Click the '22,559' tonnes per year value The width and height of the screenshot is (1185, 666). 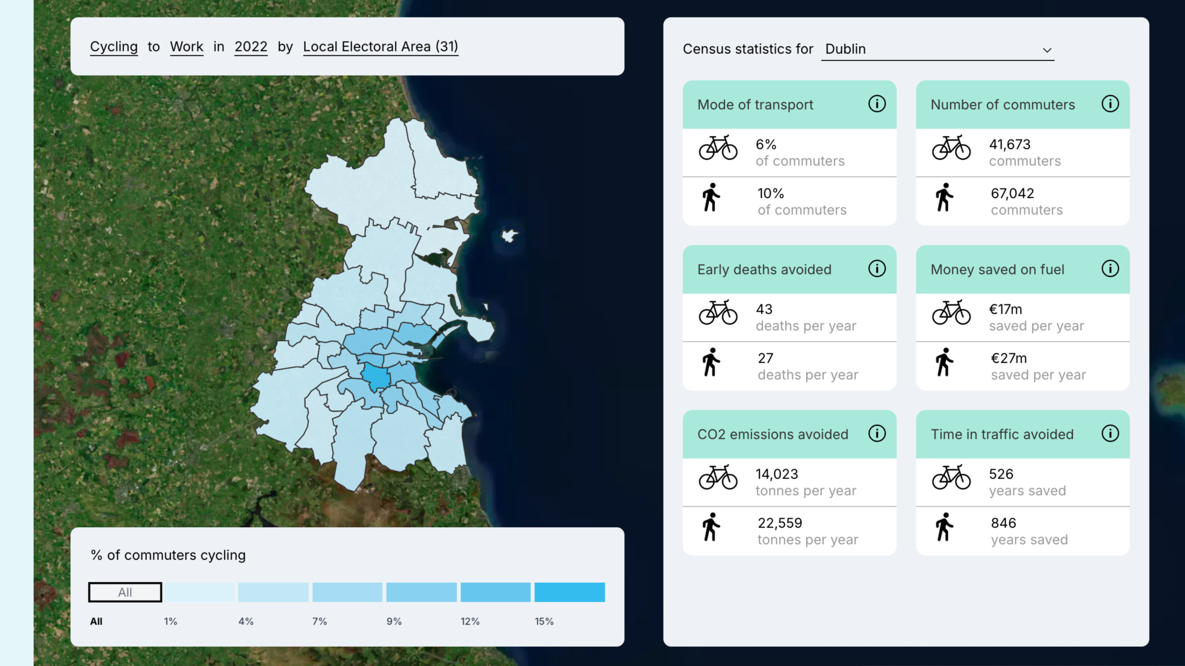[780, 523]
